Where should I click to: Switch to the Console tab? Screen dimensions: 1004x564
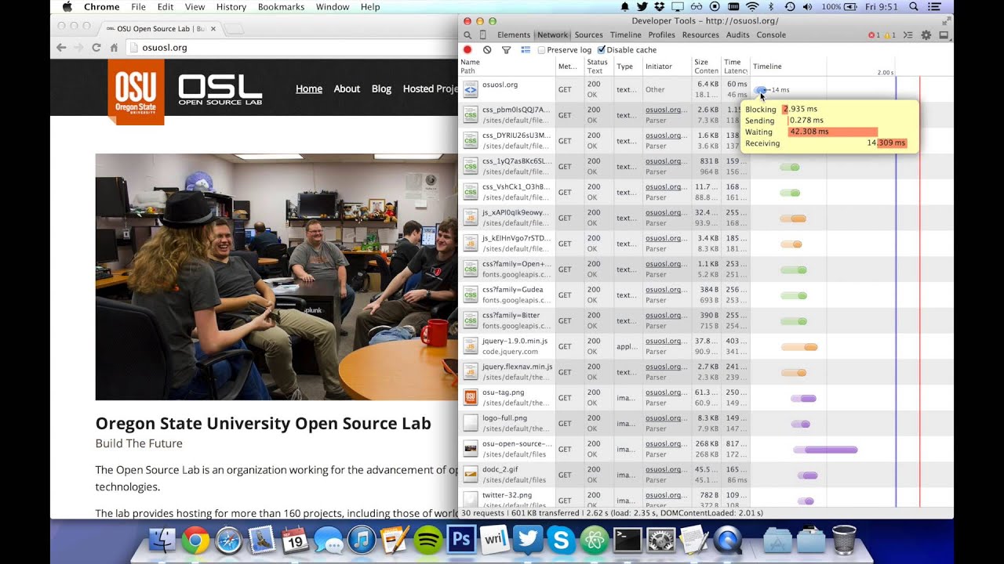tap(771, 35)
